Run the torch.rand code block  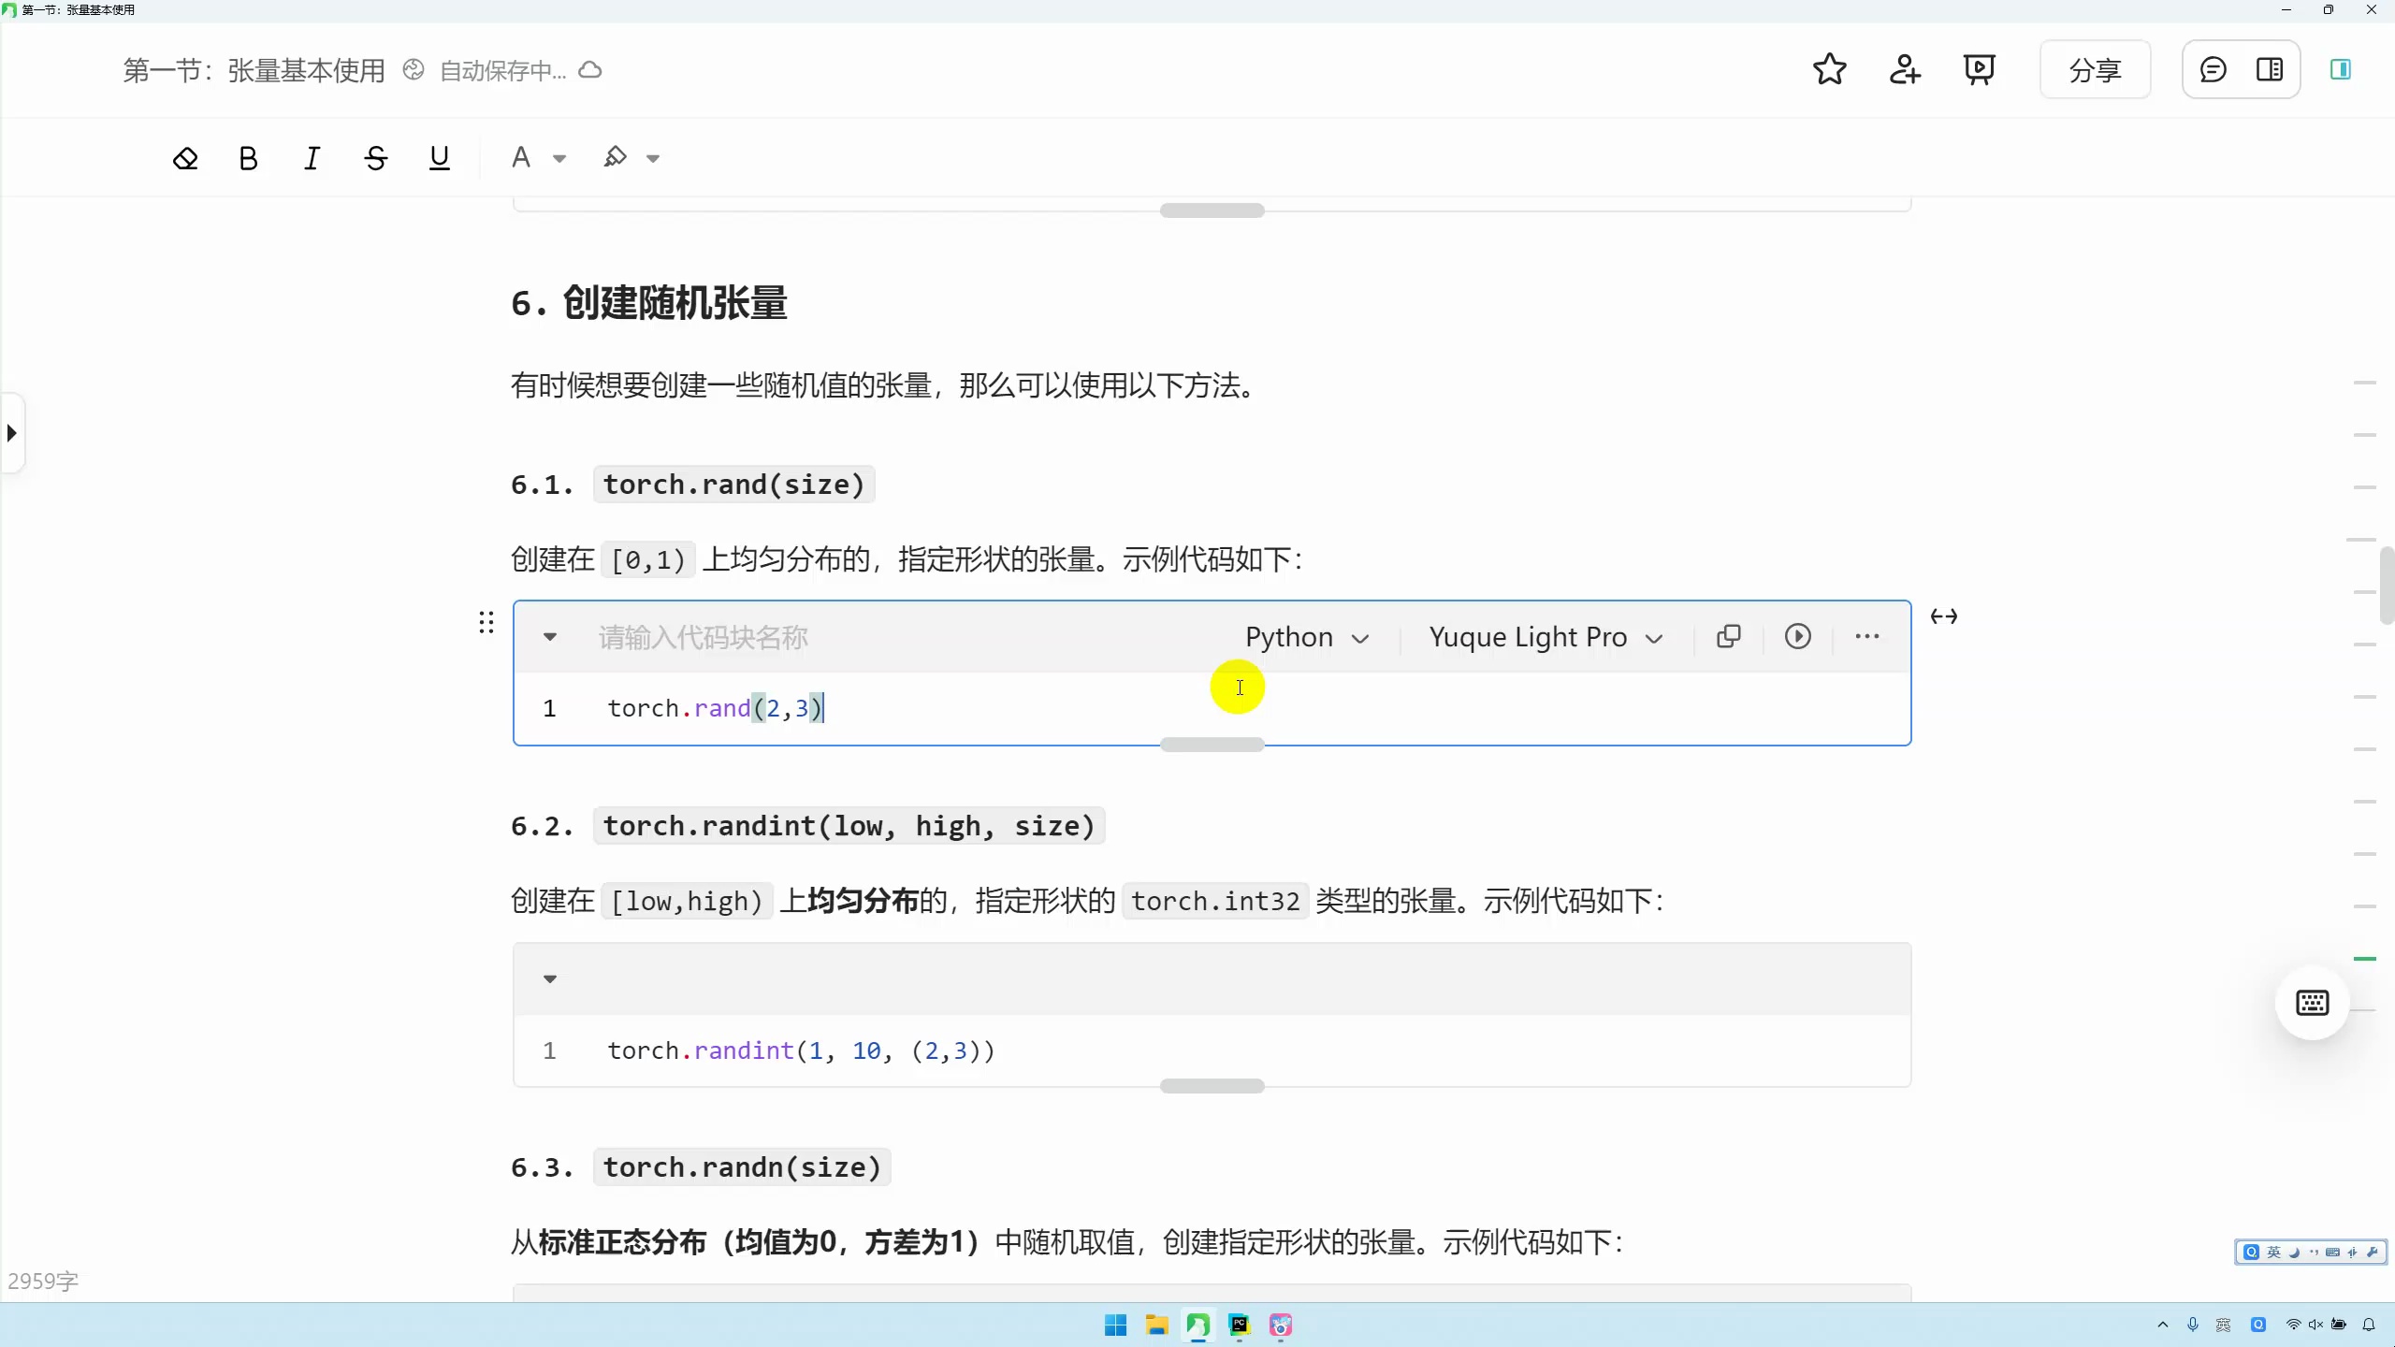[1796, 636]
